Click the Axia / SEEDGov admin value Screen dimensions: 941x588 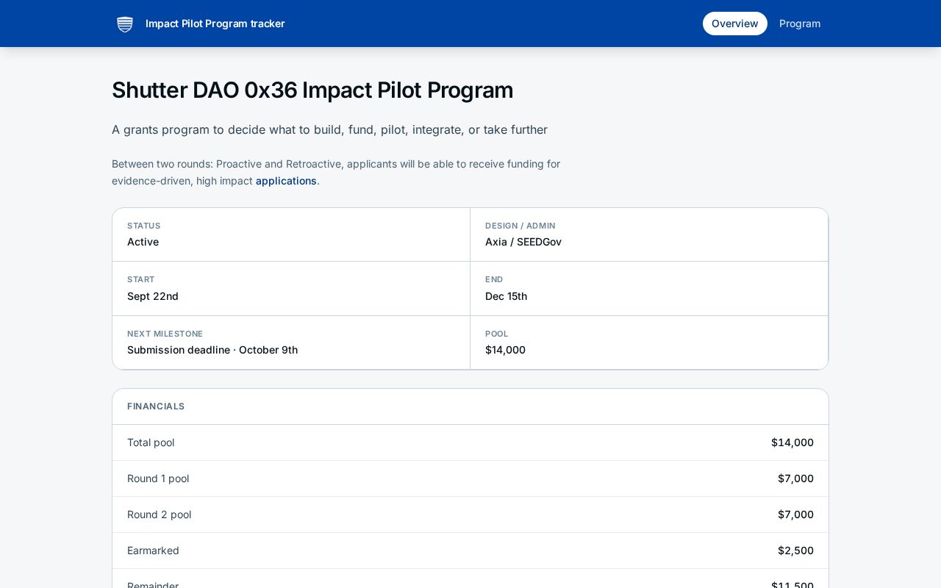(x=523, y=242)
